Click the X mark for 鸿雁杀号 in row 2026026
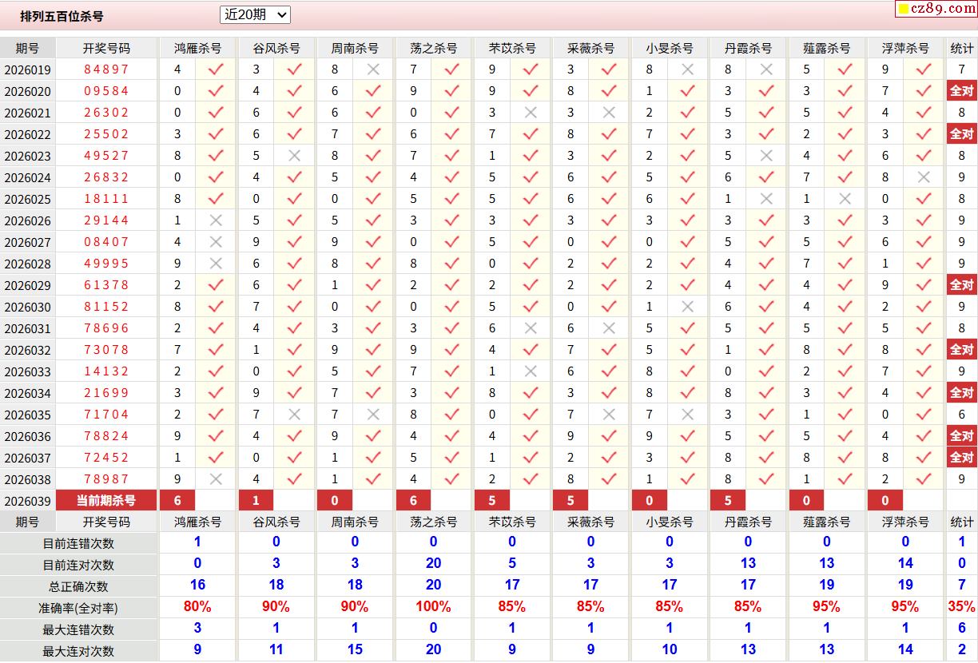978x663 pixels. coord(216,220)
